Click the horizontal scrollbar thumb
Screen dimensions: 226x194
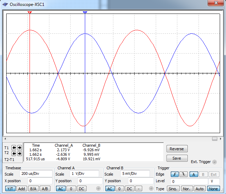tap(215, 139)
